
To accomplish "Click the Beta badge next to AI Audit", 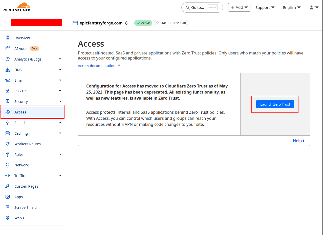I will pos(34,48).
